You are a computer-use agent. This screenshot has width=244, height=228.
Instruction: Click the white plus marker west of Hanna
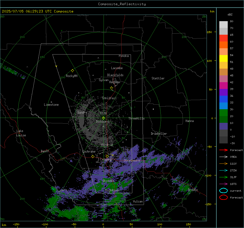(x=153, y=109)
